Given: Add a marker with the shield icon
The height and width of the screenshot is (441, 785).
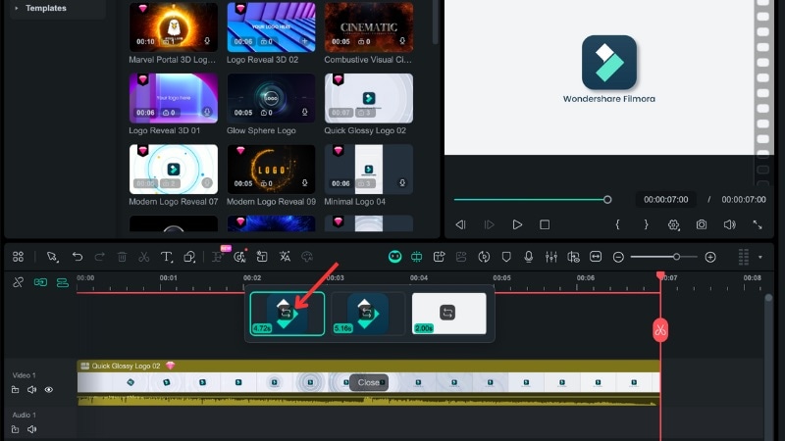Looking at the screenshot, I should tap(506, 257).
